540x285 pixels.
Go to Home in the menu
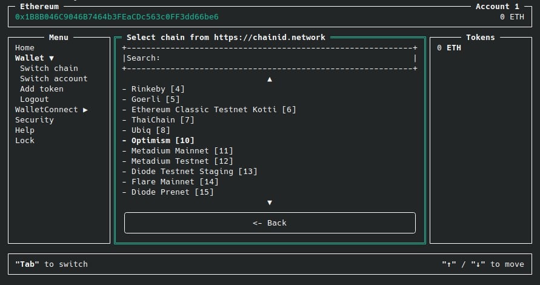tap(25, 47)
